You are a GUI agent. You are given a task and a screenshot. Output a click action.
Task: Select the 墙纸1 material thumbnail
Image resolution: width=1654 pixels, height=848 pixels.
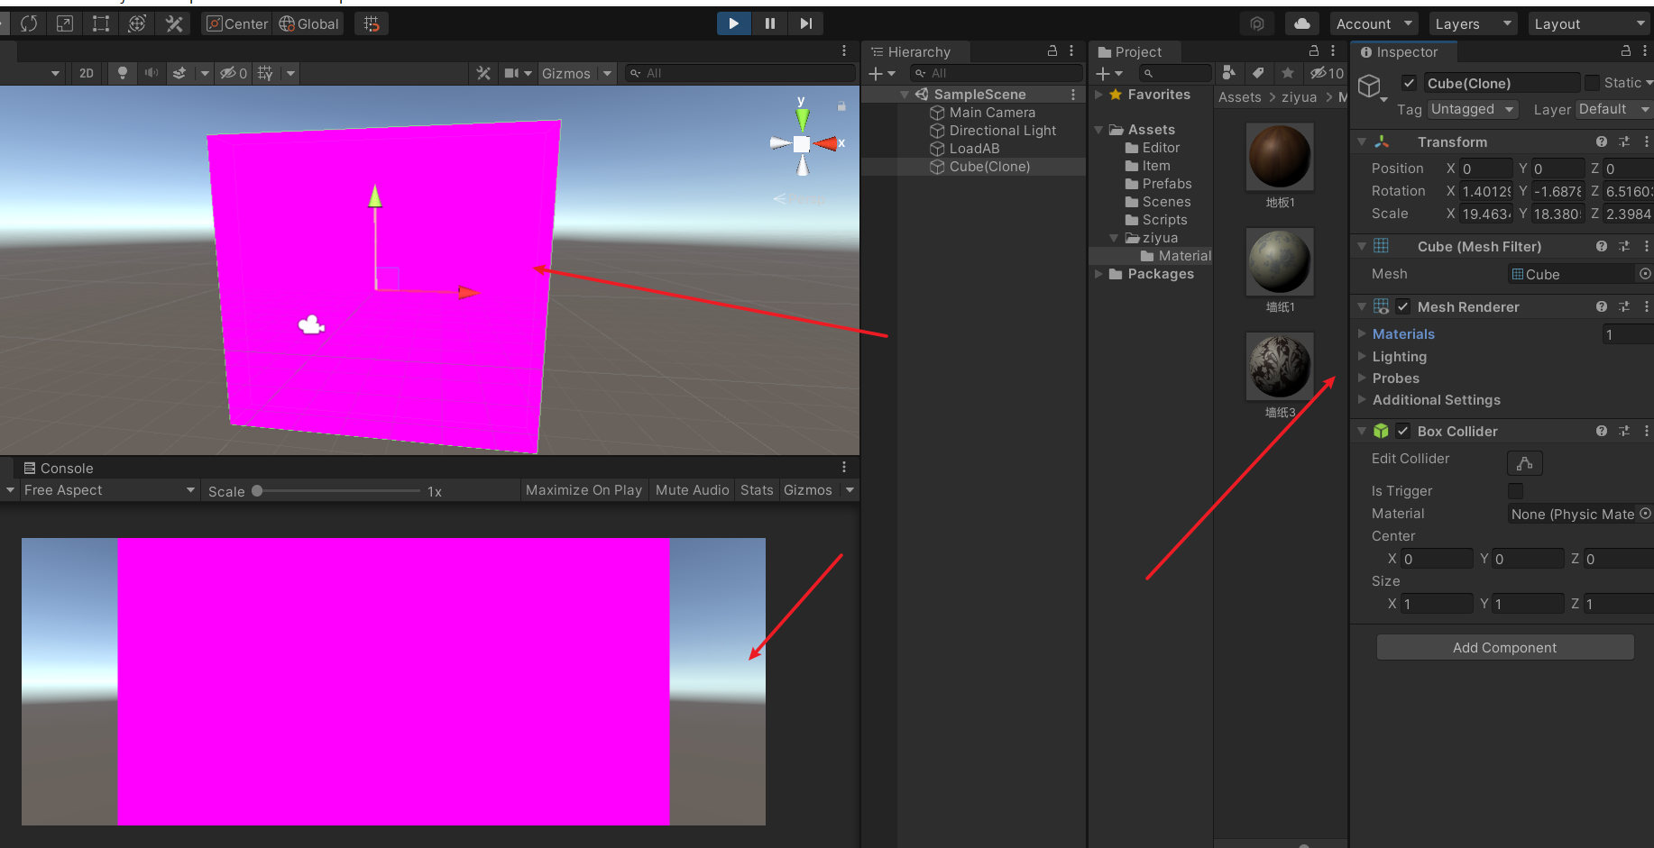(1280, 261)
